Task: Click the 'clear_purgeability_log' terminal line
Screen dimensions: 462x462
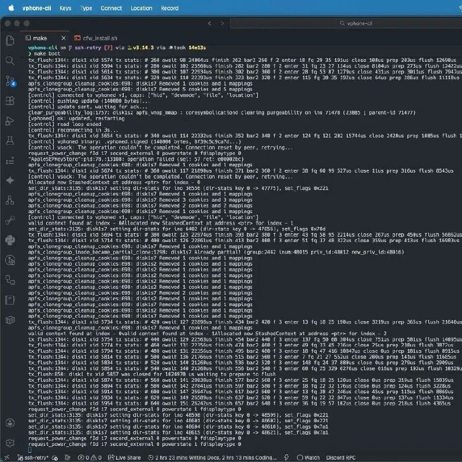Action: point(222,113)
